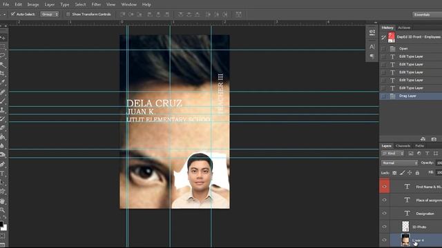The height and width of the screenshot is (248, 442).
Task: Select the Hand tool
Action: [x=3, y=200]
